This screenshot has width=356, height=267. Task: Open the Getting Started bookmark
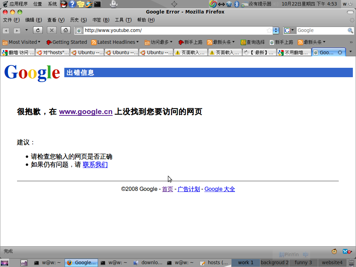(66, 42)
